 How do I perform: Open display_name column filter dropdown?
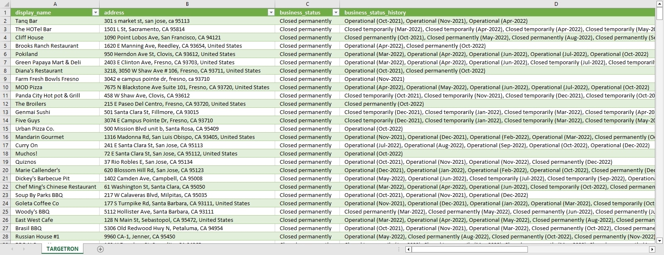click(x=95, y=12)
